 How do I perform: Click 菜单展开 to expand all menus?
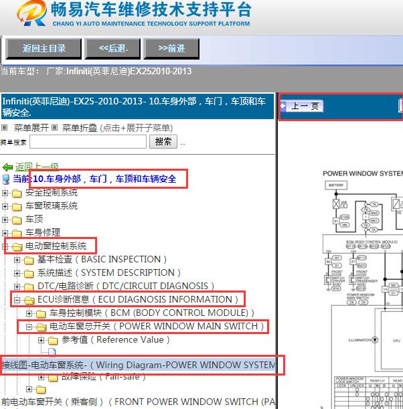point(31,128)
